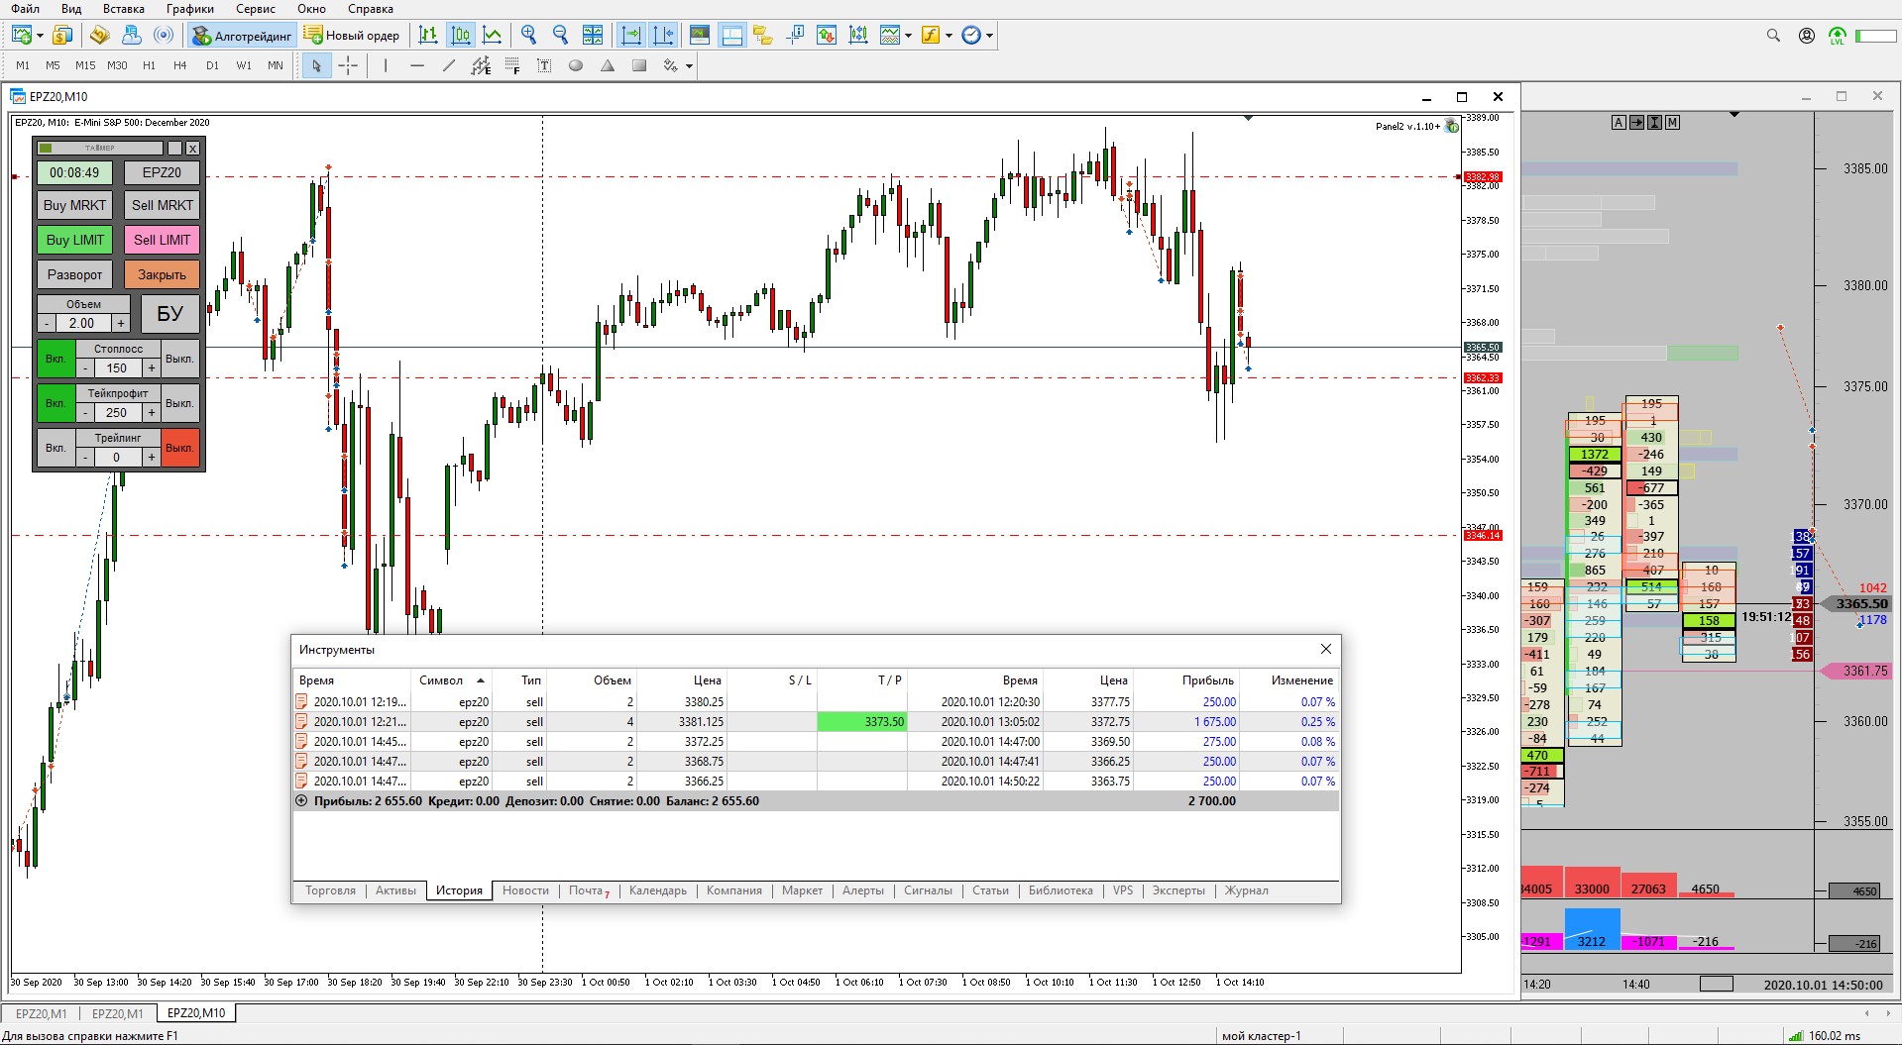1902x1045 pixels.
Task: Open the Вставка menu
Action: pyautogui.click(x=124, y=9)
